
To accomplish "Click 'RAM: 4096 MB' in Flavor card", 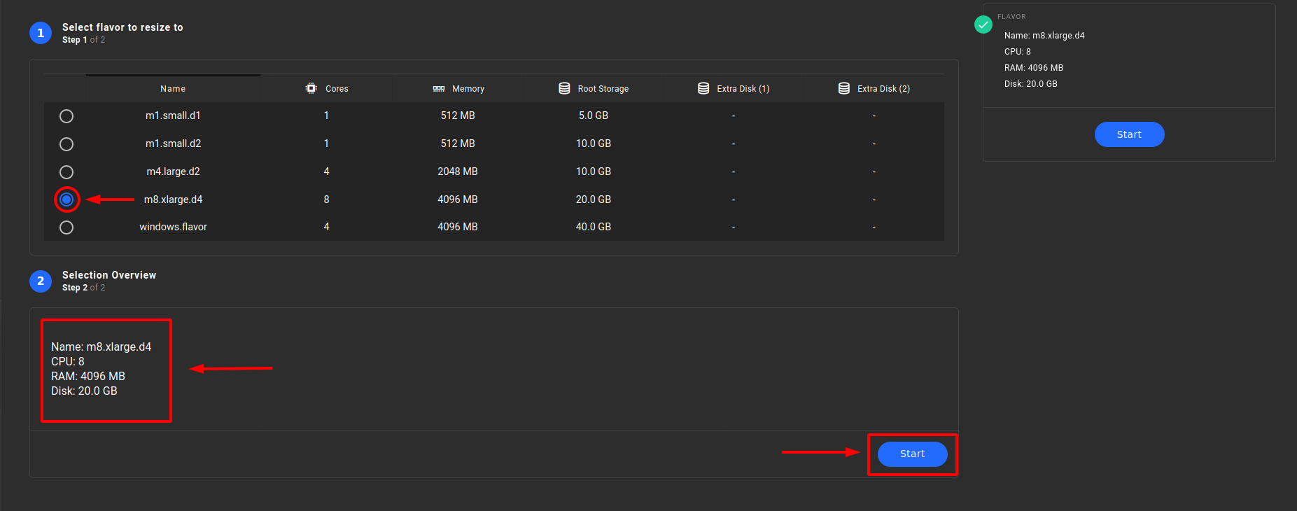I will [1034, 68].
